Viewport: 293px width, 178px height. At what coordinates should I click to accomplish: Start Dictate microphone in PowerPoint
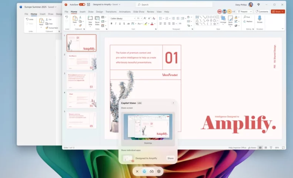260,19
